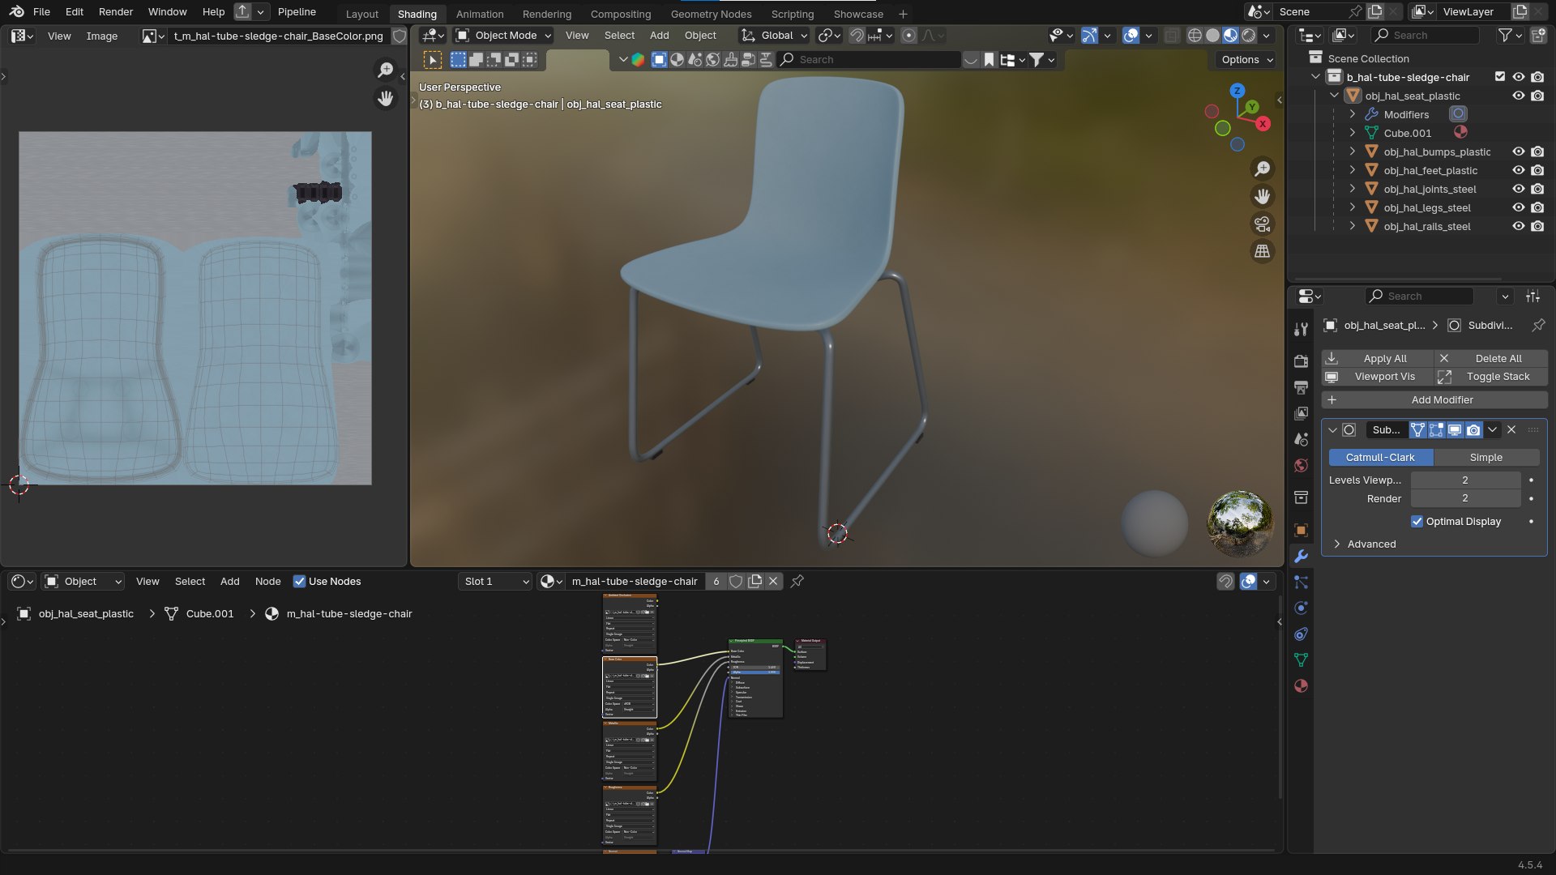Toggle camera view icon in viewport

[x=1262, y=224]
